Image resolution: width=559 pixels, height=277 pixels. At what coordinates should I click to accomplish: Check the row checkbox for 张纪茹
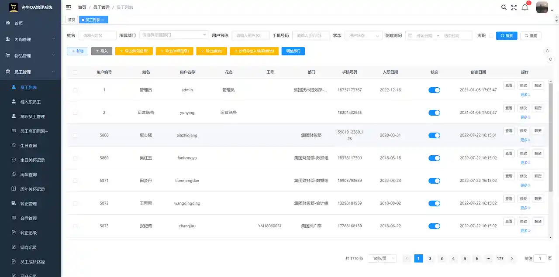click(x=75, y=226)
